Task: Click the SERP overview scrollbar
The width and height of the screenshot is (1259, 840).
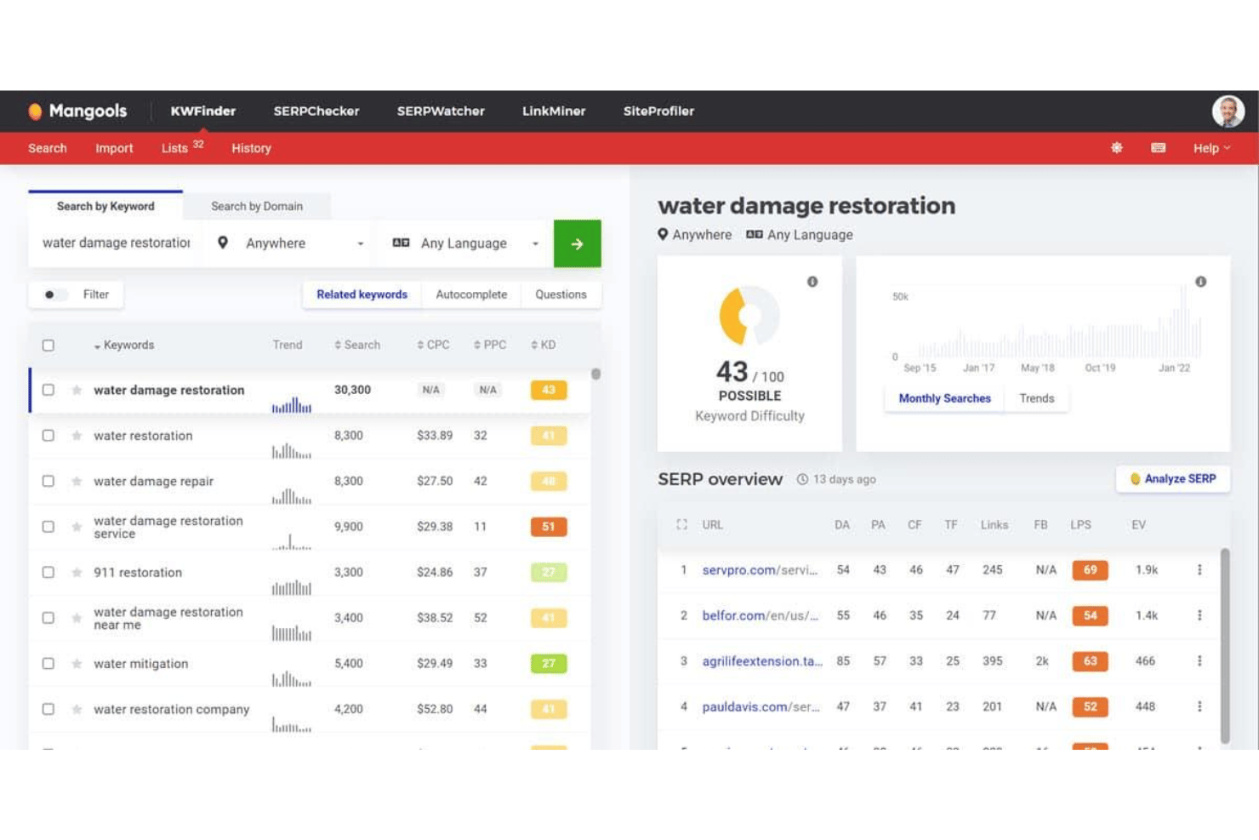Action: (1225, 647)
